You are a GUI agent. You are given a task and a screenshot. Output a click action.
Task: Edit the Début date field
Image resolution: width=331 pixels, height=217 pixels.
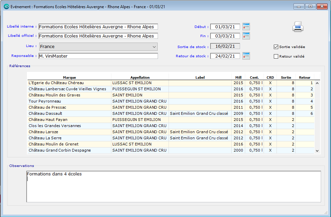[225, 27]
